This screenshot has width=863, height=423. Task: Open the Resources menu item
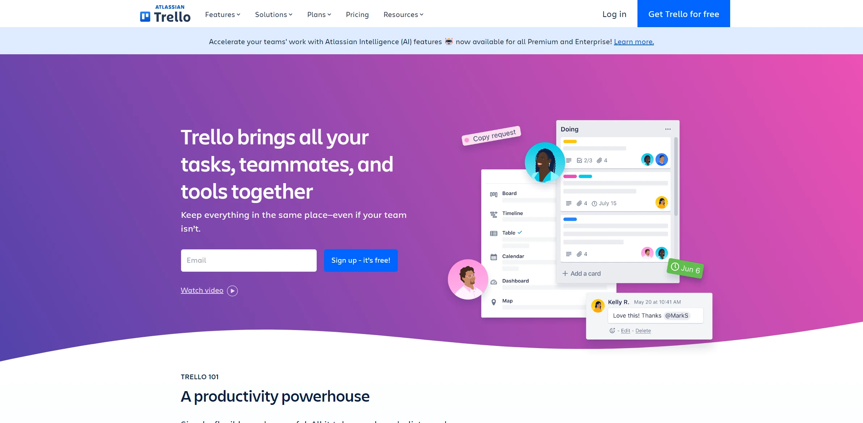[405, 14]
